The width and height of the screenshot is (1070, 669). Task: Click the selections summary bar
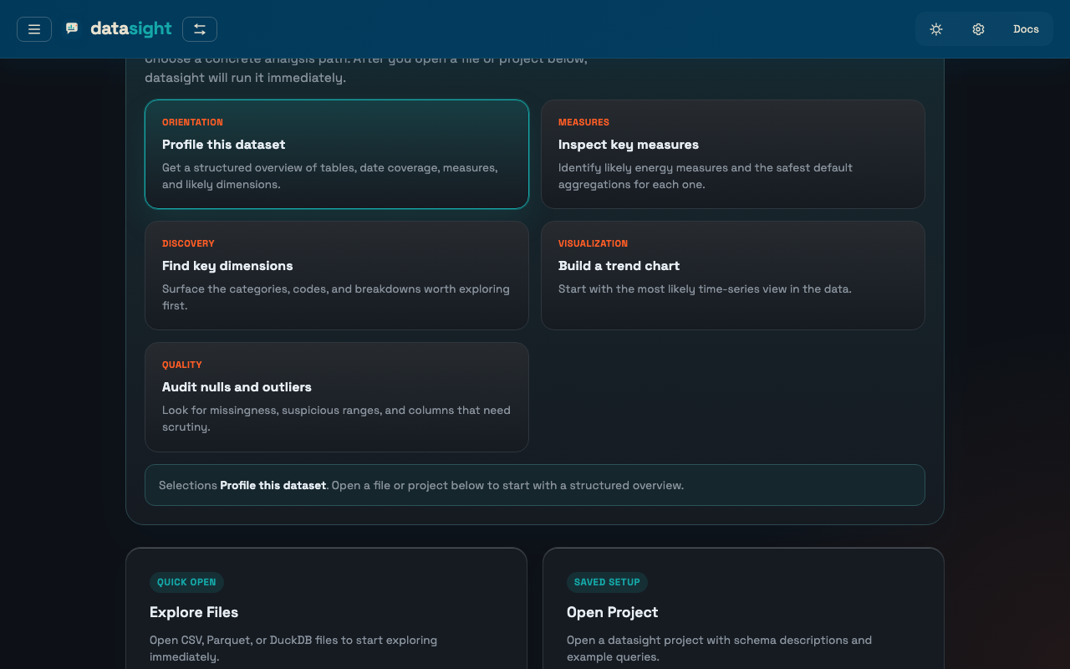click(535, 485)
